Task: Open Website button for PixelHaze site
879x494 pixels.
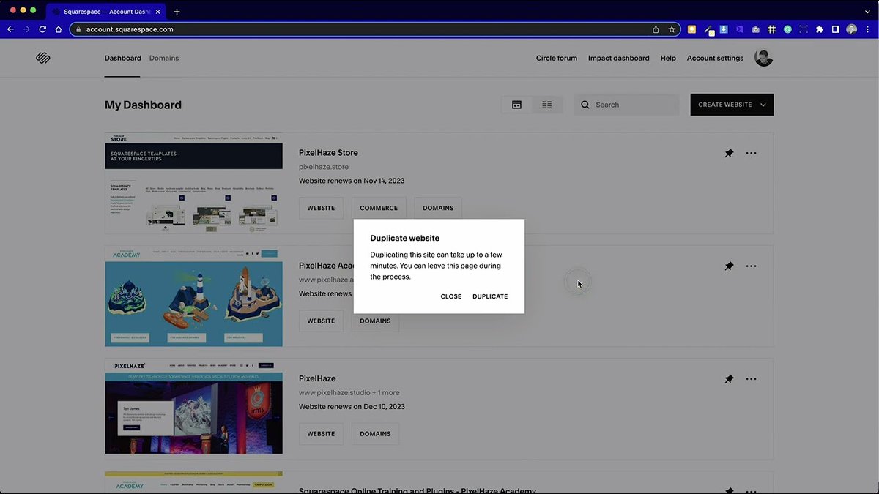Action: 321,433
